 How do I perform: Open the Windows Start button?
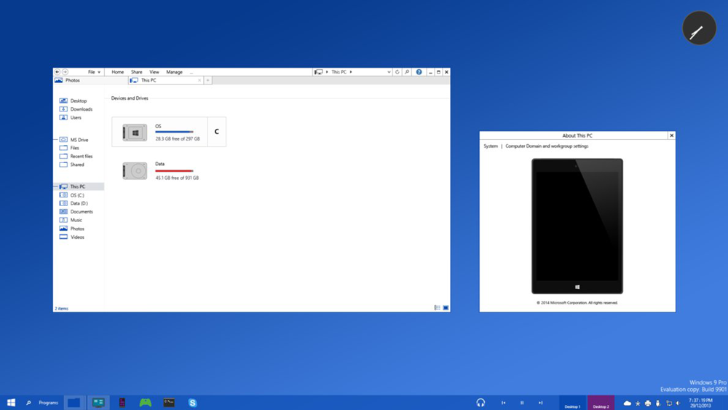tap(11, 403)
